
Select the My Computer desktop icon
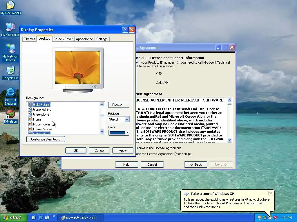(10, 30)
